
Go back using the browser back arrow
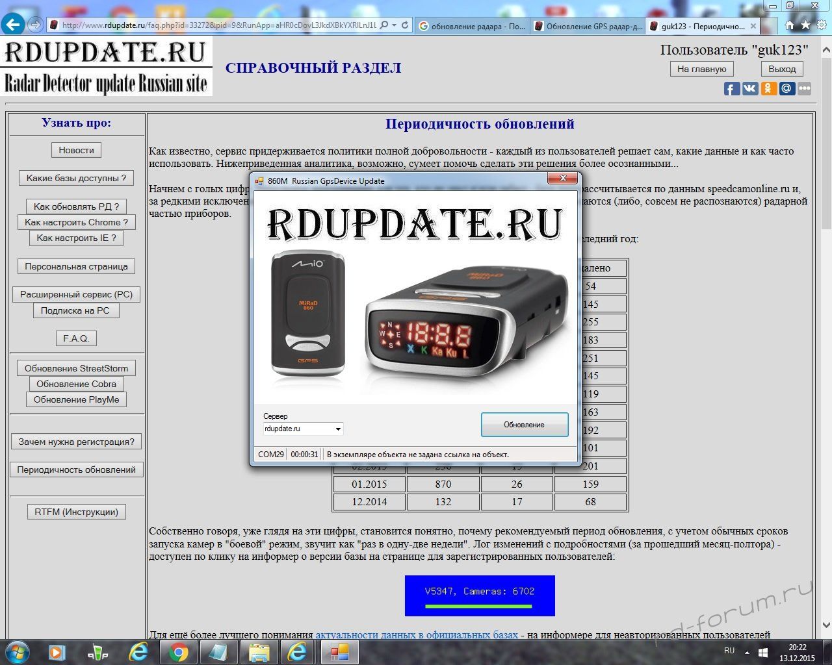[x=13, y=25]
